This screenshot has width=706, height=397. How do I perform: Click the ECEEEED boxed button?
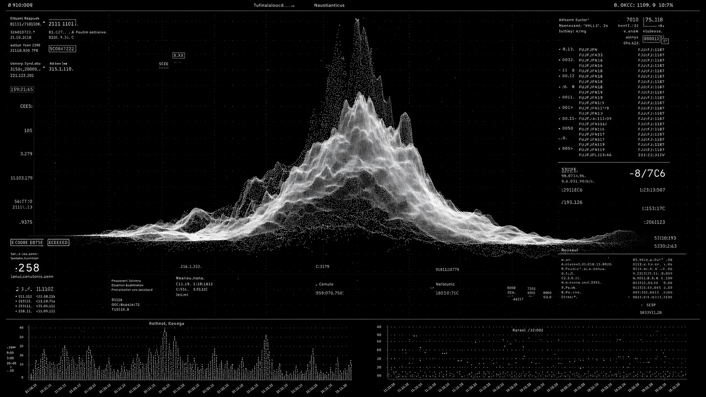pyautogui.click(x=58, y=243)
